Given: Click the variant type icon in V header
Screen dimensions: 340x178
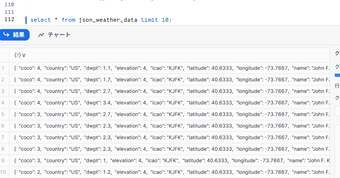Looking at the screenshot, I should pyautogui.click(x=18, y=55).
